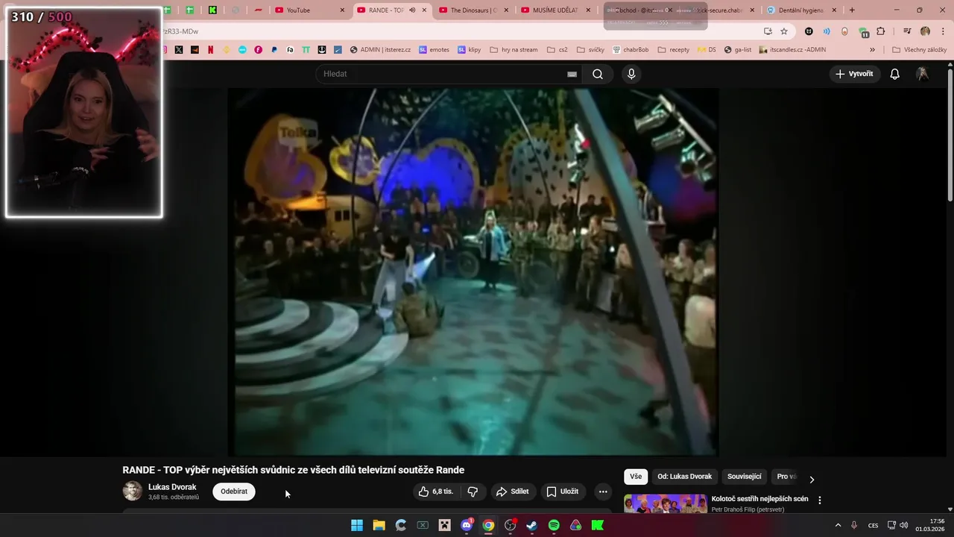Show all bookmarks overflow chevron

(x=872, y=50)
